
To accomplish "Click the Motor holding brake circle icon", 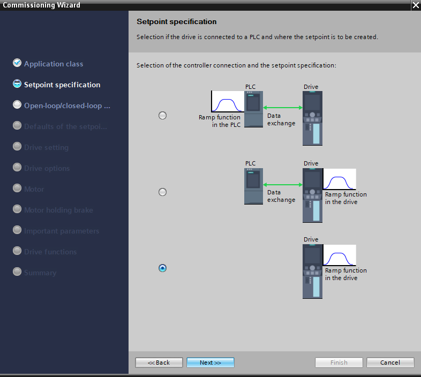I will (17, 209).
